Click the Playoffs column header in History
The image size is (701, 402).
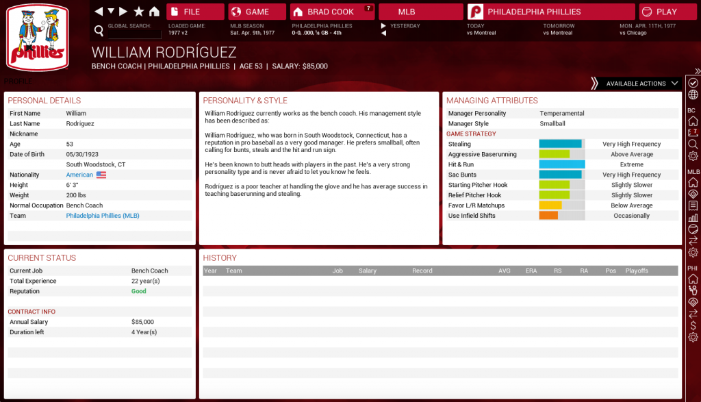pos(637,271)
